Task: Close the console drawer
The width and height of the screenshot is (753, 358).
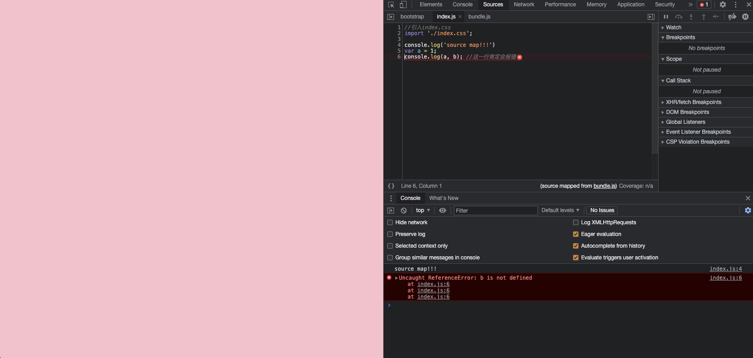Action: click(x=748, y=198)
